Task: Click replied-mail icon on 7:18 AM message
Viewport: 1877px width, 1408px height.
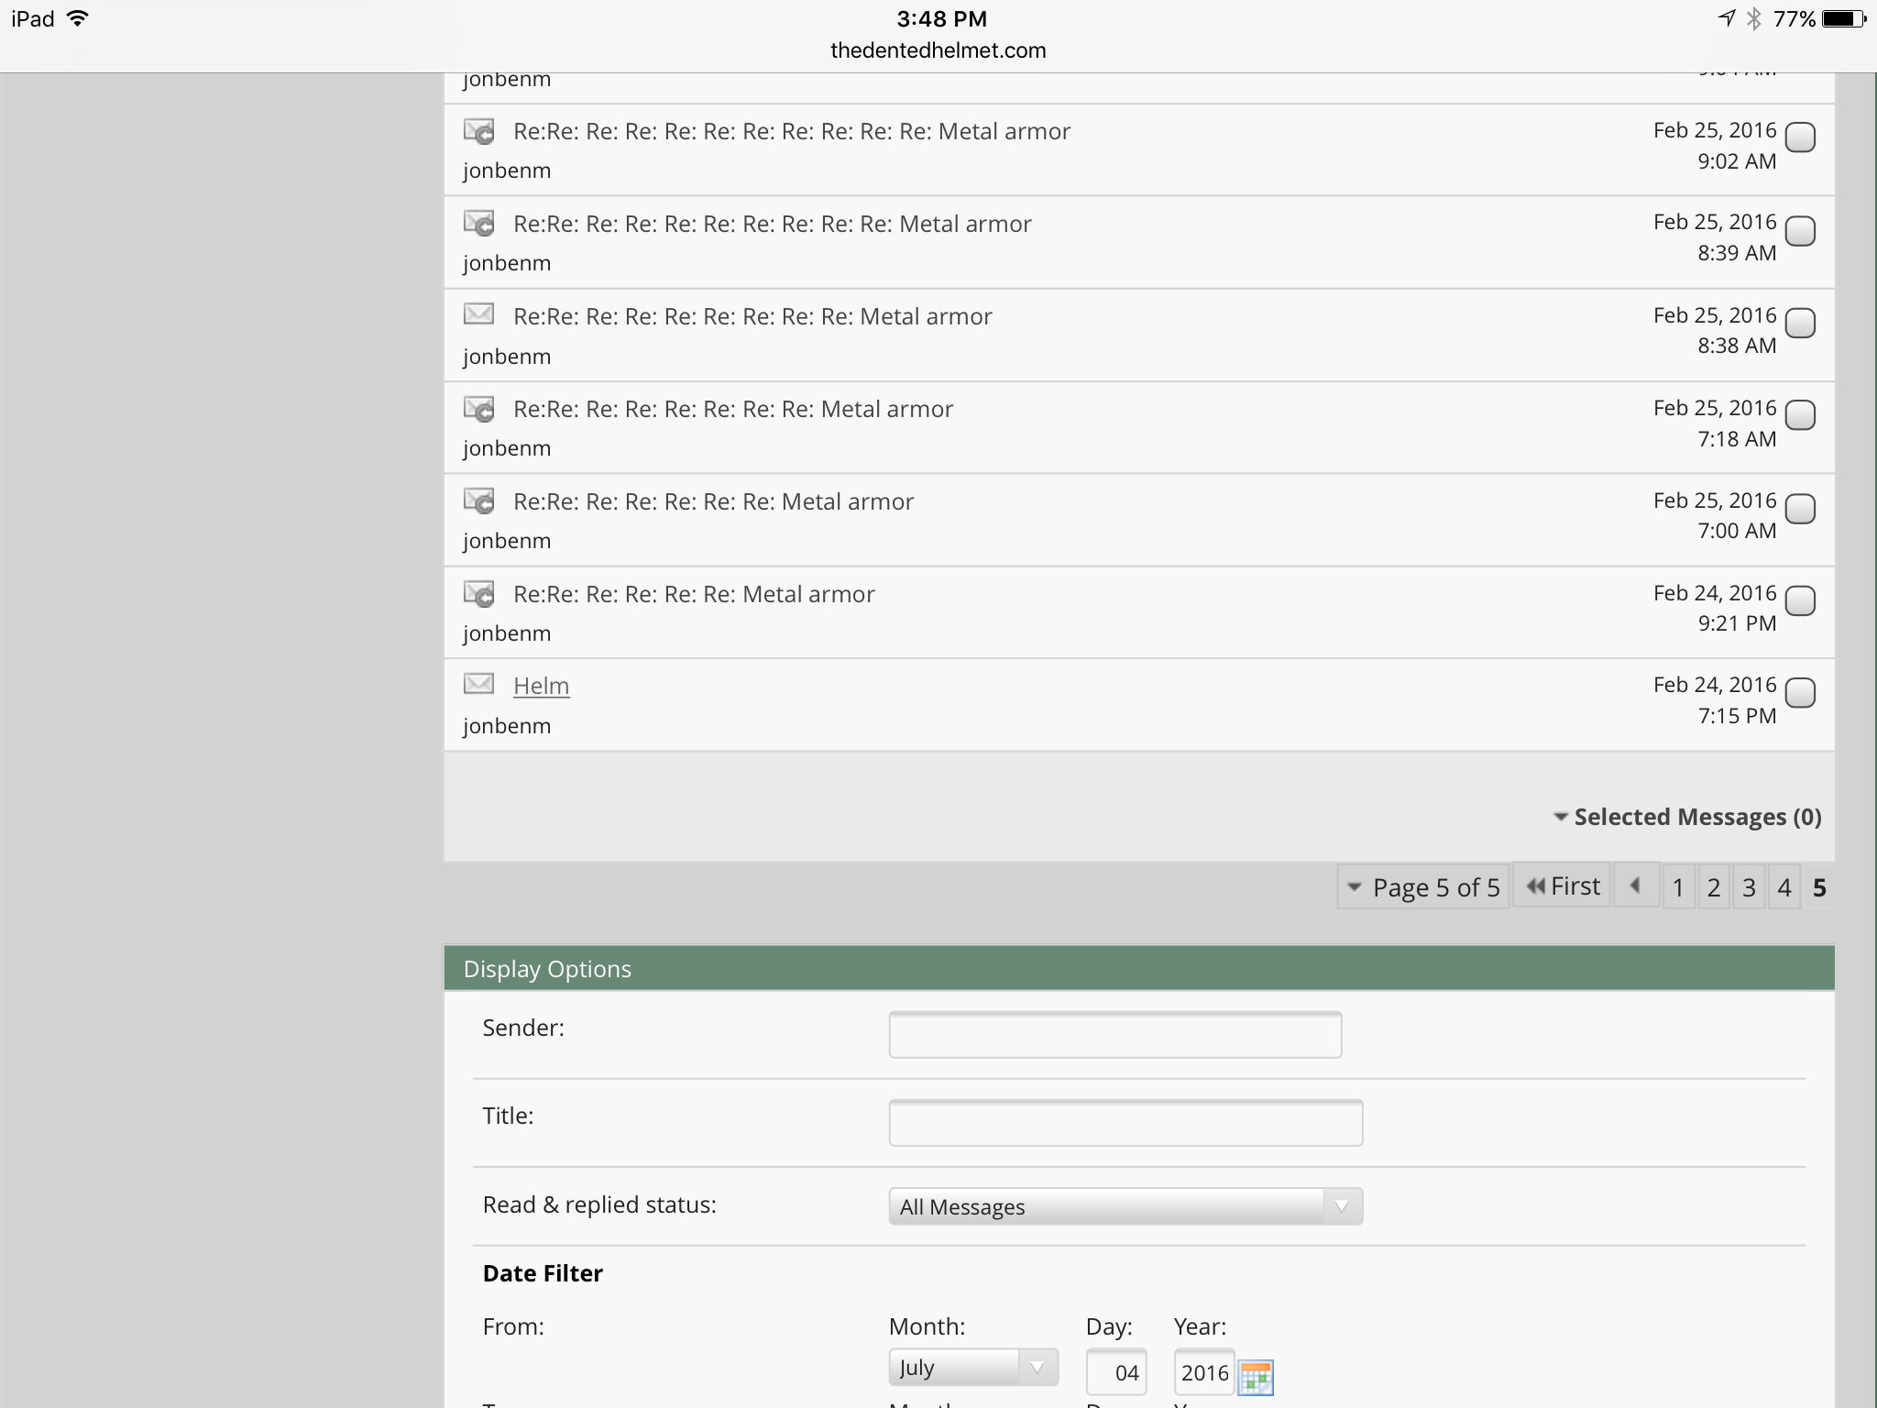Action: 478,409
